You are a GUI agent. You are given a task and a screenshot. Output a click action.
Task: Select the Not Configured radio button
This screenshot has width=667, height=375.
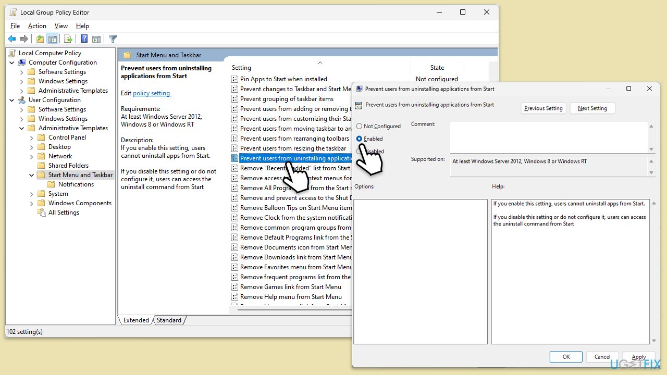359,126
